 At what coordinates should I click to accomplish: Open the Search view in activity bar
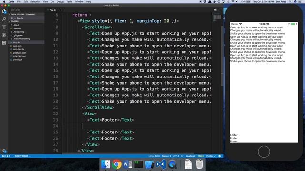point(4,19)
